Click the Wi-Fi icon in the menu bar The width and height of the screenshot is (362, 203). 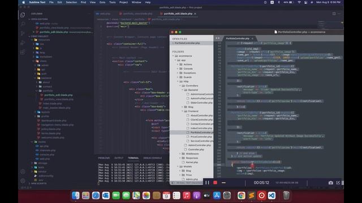point(299,2)
